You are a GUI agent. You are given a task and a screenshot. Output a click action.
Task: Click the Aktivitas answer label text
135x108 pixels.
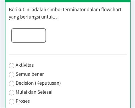(25, 65)
